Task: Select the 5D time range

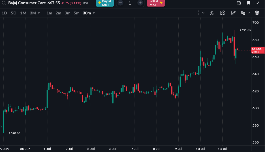Action: pos(14,13)
